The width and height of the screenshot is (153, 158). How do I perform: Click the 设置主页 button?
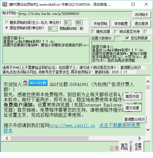tap(138, 147)
